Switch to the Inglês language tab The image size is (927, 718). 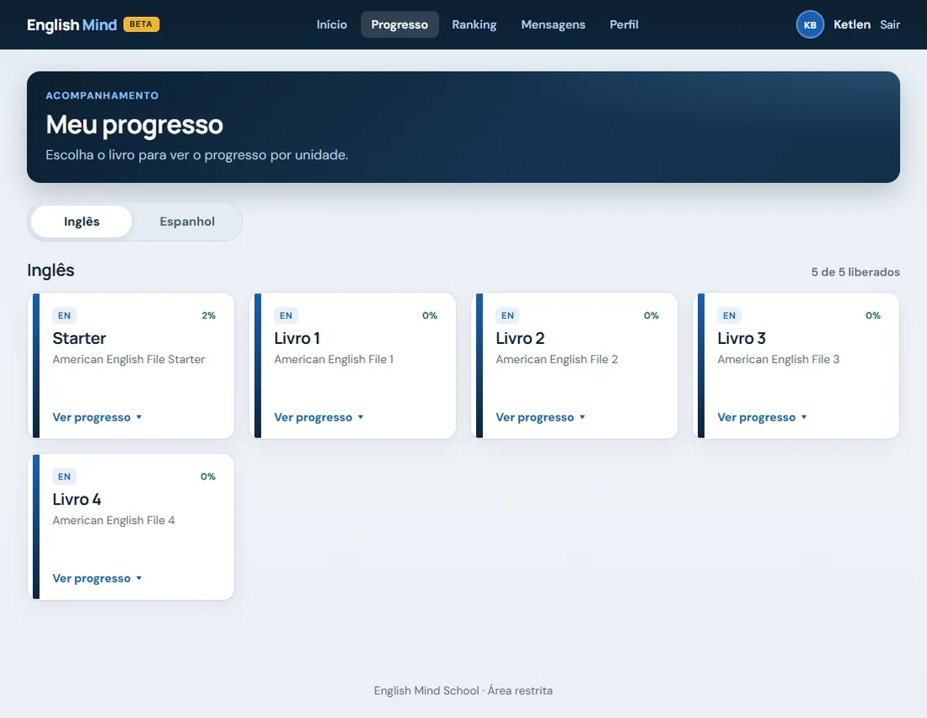82,222
